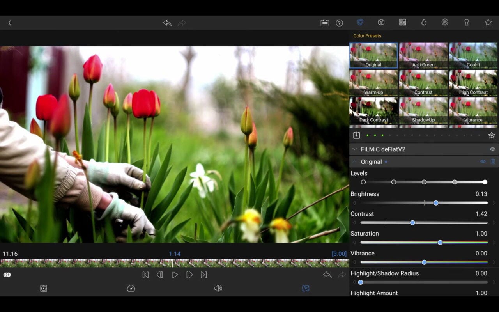Redo using arrow beside playback controls

(x=342, y=275)
